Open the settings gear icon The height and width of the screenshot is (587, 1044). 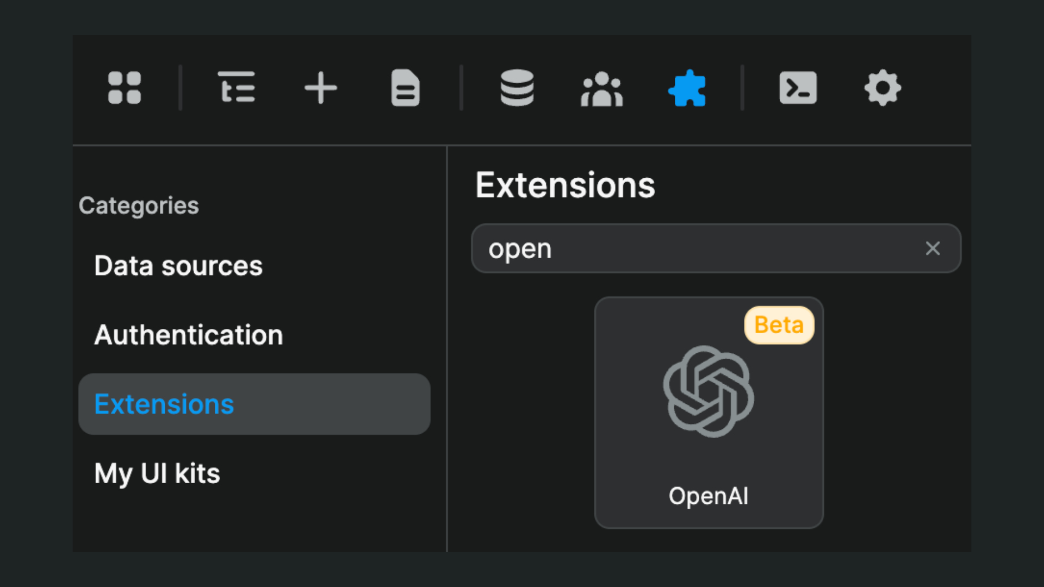click(882, 89)
